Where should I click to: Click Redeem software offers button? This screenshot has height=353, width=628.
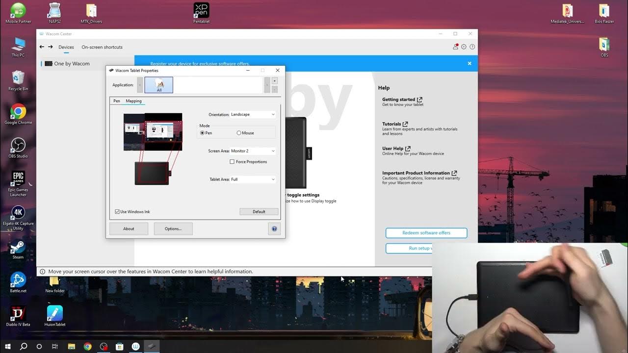[426, 233]
